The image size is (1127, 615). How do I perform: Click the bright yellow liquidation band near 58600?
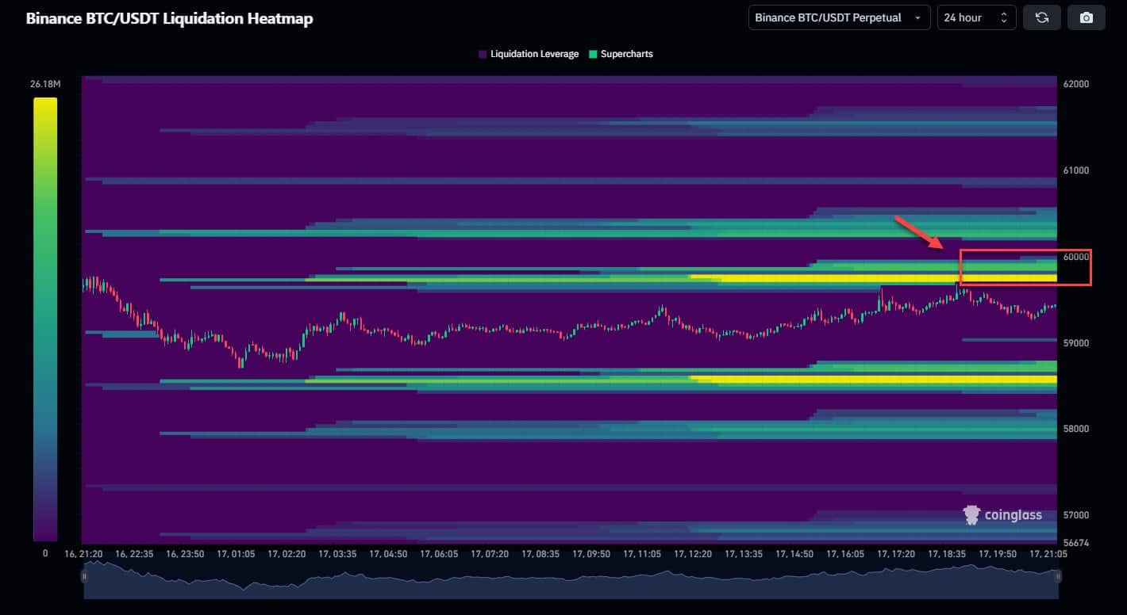[874, 380]
